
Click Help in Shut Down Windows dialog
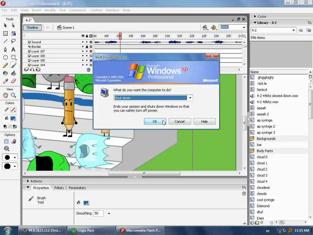coord(204,121)
